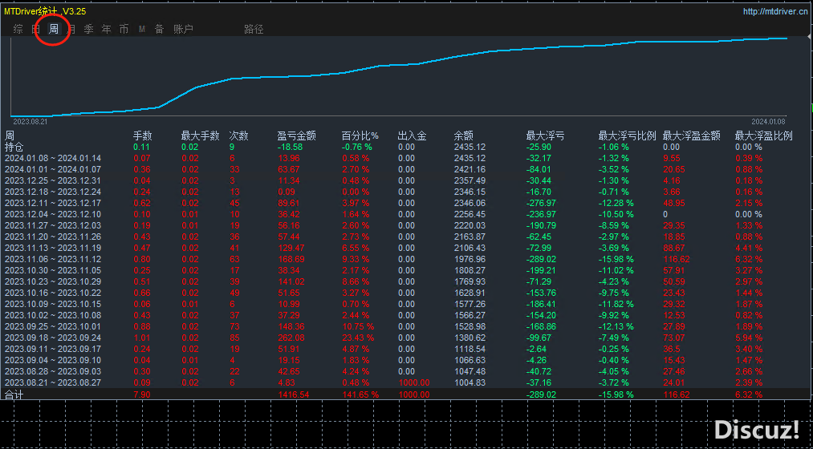
Task: Click the 最大浮亏 column header
Action: point(546,136)
